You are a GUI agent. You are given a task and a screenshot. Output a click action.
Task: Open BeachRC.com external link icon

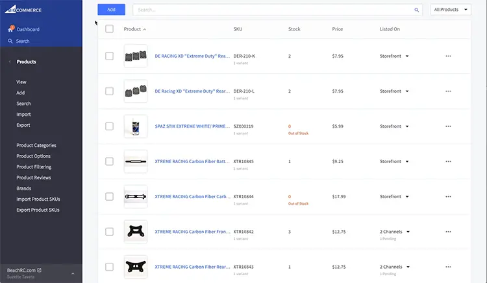click(39, 270)
